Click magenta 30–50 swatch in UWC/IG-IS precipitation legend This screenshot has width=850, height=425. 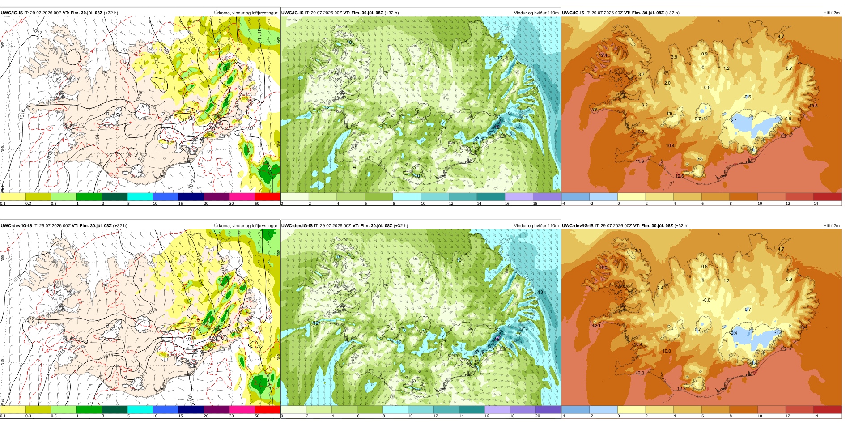click(242, 196)
